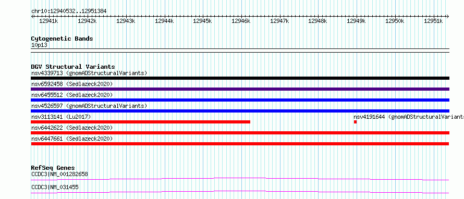Open nsv4526597 (gnomADStructuralVariants) label
The width and height of the screenshot is (464, 199).
tap(89, 106)
